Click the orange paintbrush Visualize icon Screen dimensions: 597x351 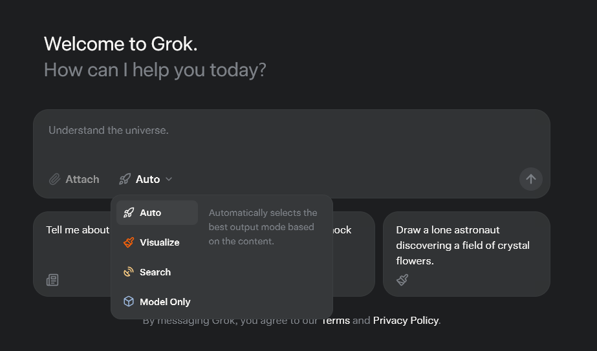129,242
